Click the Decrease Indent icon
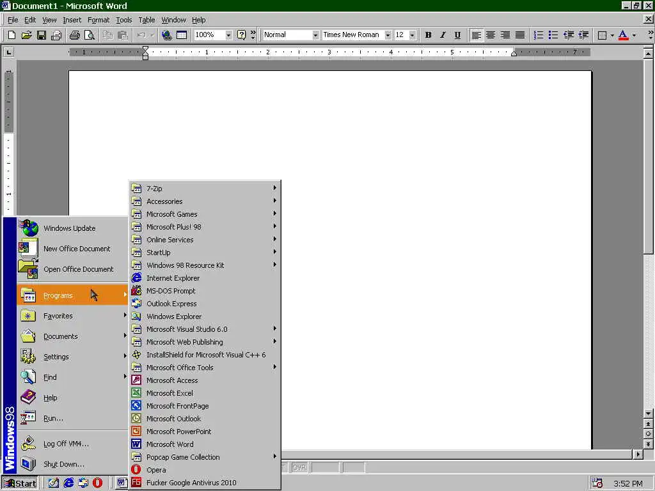This screenshot has height=491, width=655. tap(569, 35)
